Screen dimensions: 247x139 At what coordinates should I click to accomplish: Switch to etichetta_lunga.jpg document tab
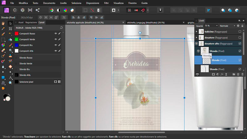point(146,23)
